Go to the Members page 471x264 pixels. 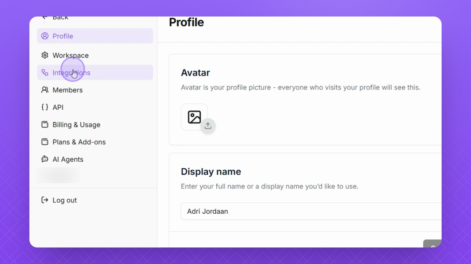point(68,90)
